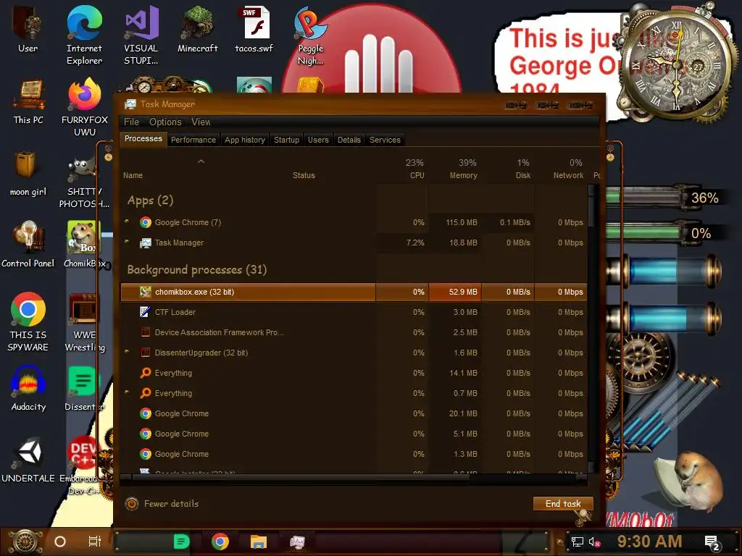Expand the second Everything process row
Image resolution: width=742 pixels, height=556 pixels.
127,392
